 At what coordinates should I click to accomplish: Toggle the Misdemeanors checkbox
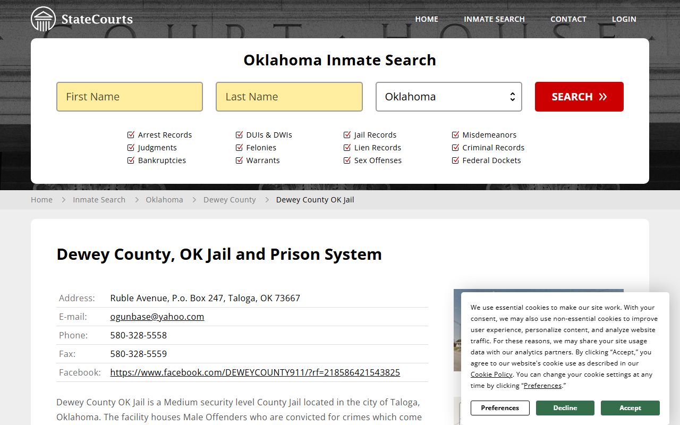455,135
